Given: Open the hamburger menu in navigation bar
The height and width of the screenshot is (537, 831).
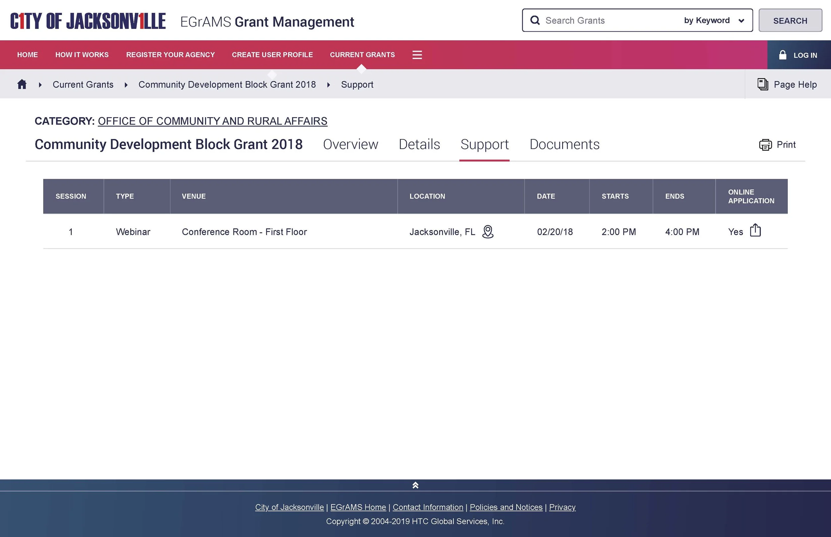Looking at the screenshot, I should [417, 55].
